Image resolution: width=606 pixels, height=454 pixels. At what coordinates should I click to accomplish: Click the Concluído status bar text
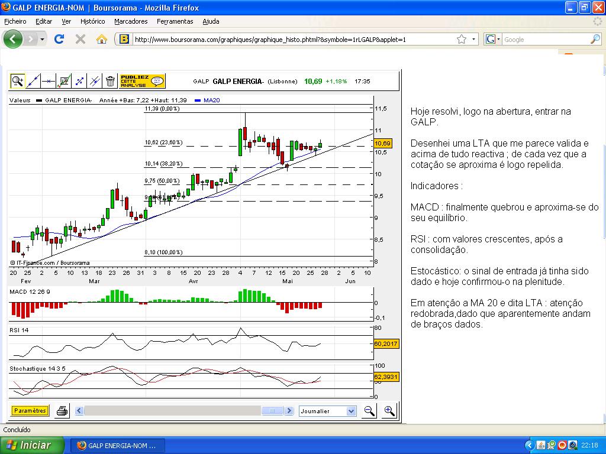click(x=17, y=430)
